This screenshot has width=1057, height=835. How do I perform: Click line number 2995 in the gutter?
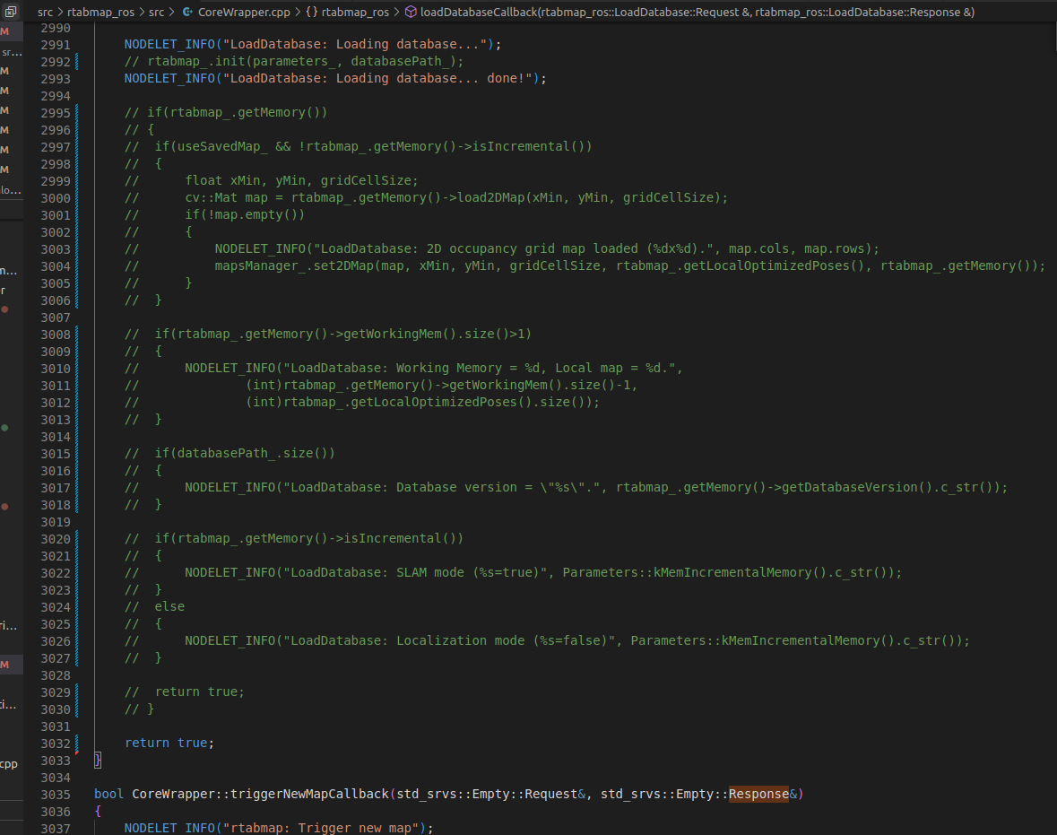click(x=56, y=113)
